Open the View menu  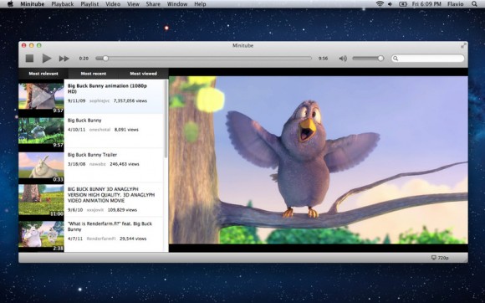[x=133, y=3]
